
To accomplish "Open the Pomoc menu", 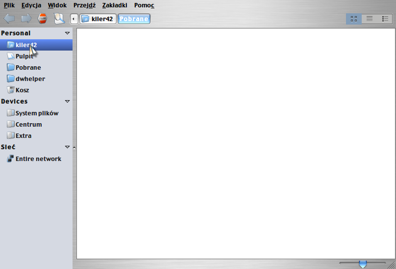I will [x=144, y=5].
